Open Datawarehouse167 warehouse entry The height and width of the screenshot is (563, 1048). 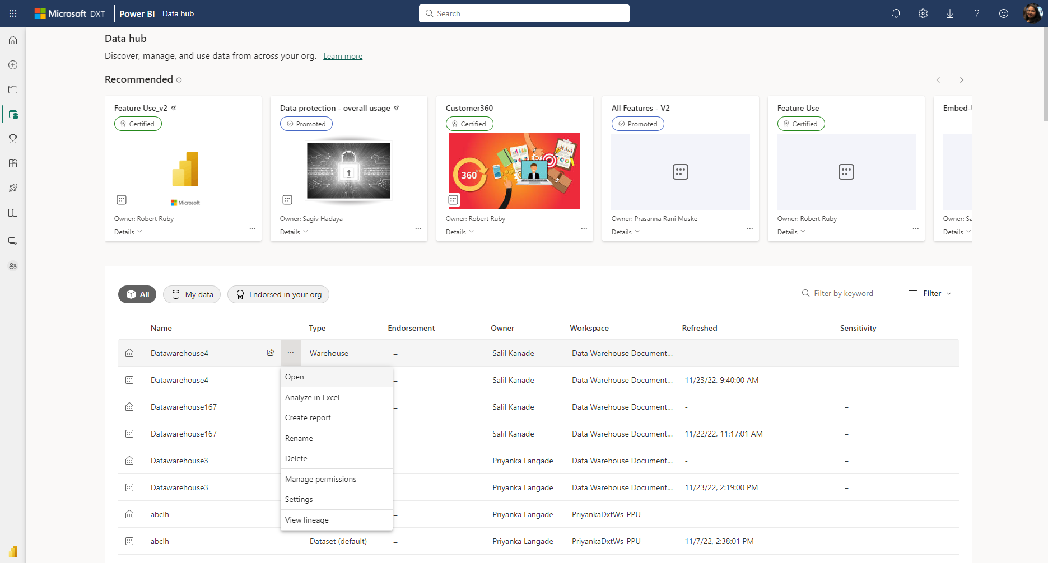click(183, 407)
